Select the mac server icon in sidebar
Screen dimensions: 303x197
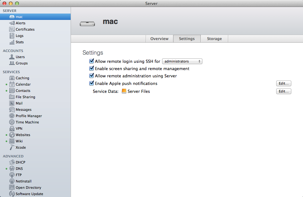point(12,17)
